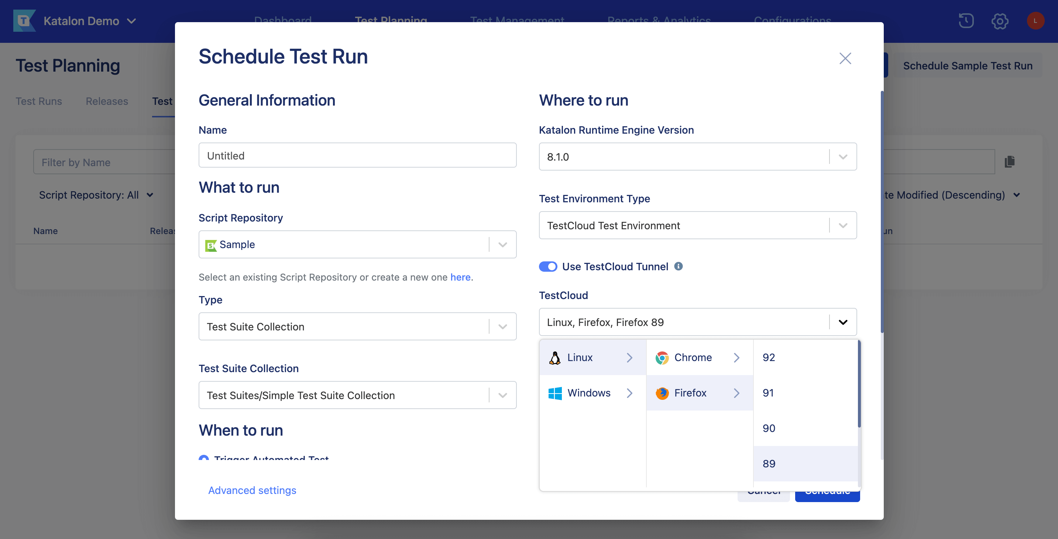This screenshot has height=539, width=1058.
Task: Click the Windows logo icon
Action: click(555, 393)
